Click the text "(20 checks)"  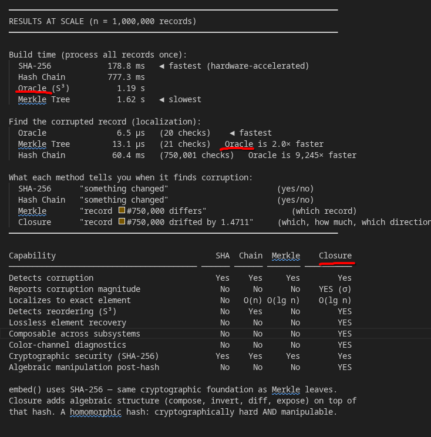point(185,133)
